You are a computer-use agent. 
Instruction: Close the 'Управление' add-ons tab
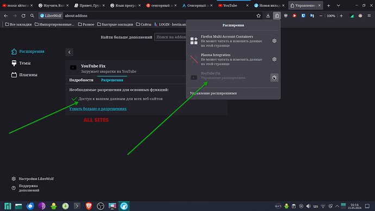pos(319,5)
